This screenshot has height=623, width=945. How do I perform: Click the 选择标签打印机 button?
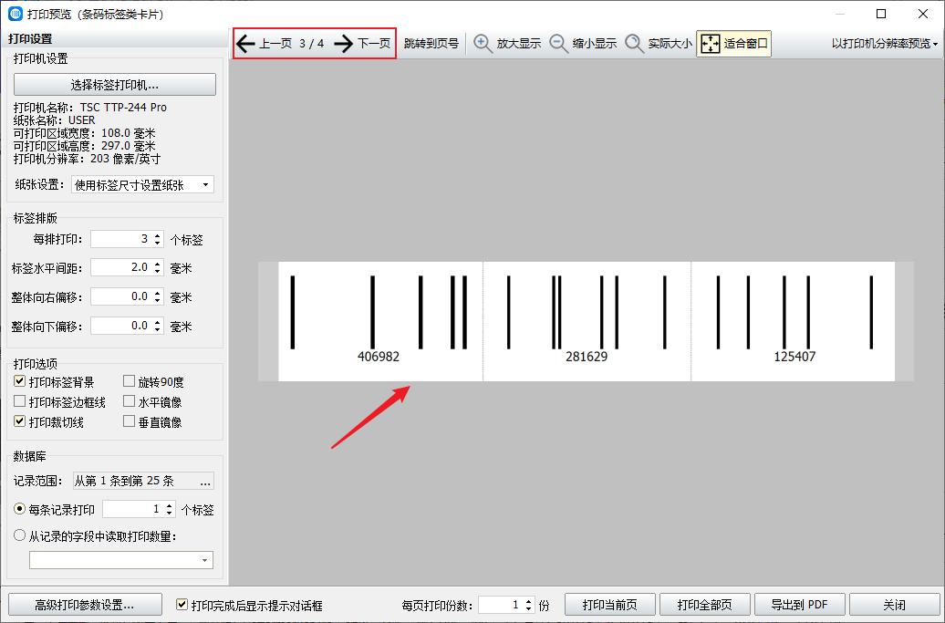coord(113,84)
